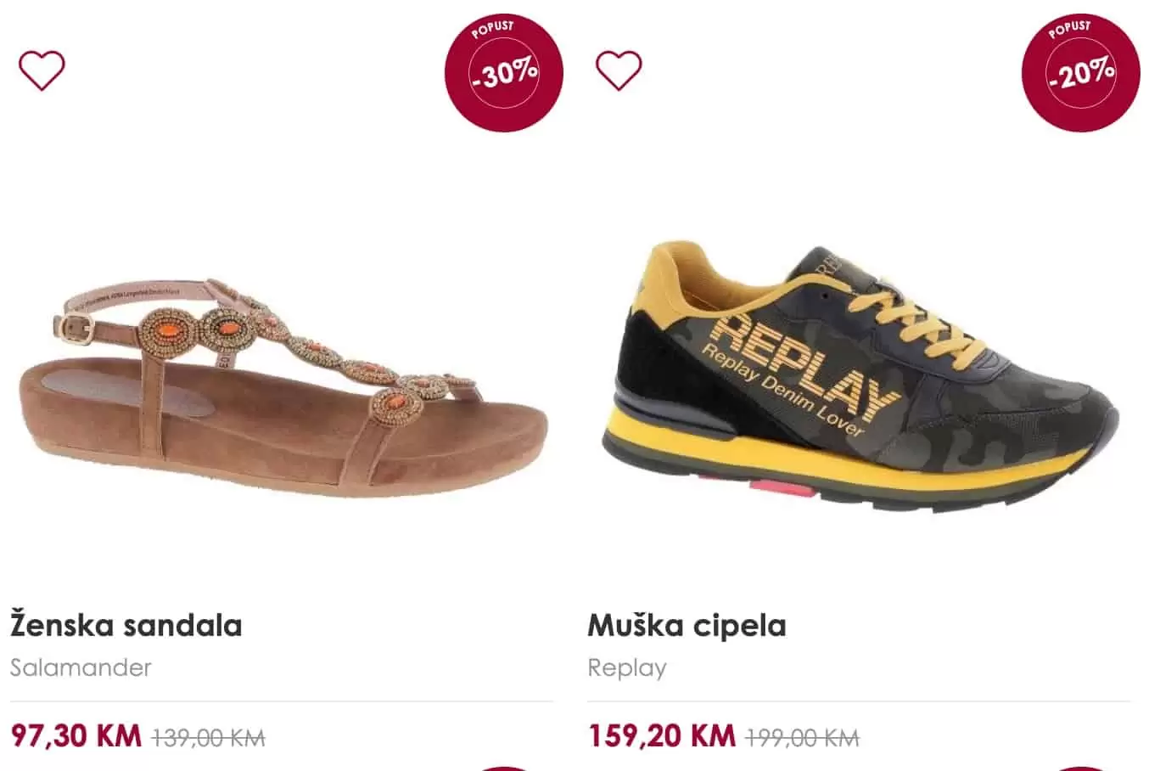
Task: Open the Salamander sandal product image
Action: [x=282, y=386]
